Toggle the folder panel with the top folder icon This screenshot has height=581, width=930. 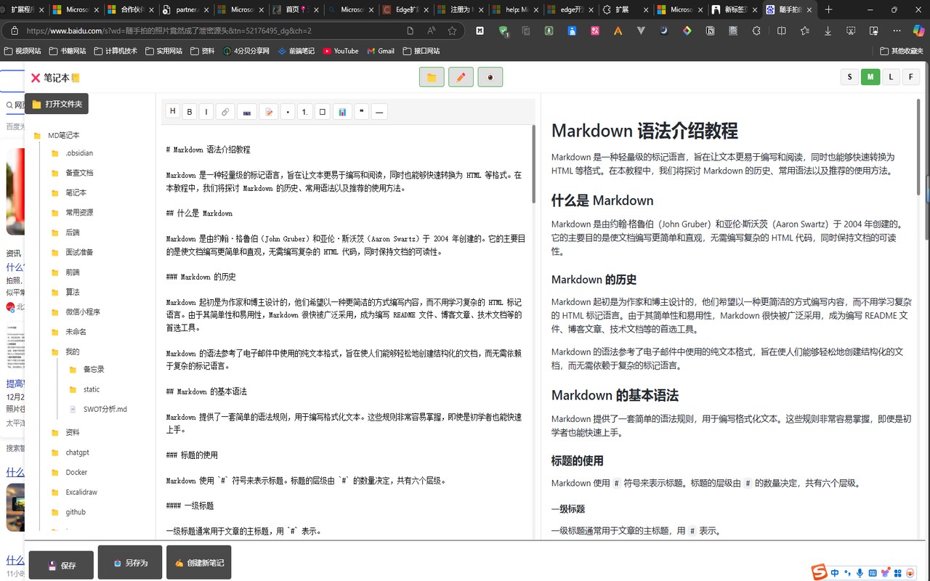point(432,77)
